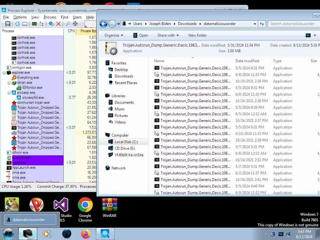Open the Process menu in Process Explorer

coord(50,17)
